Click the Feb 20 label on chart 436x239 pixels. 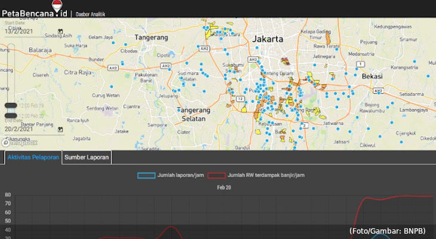(x=224, y=188)
